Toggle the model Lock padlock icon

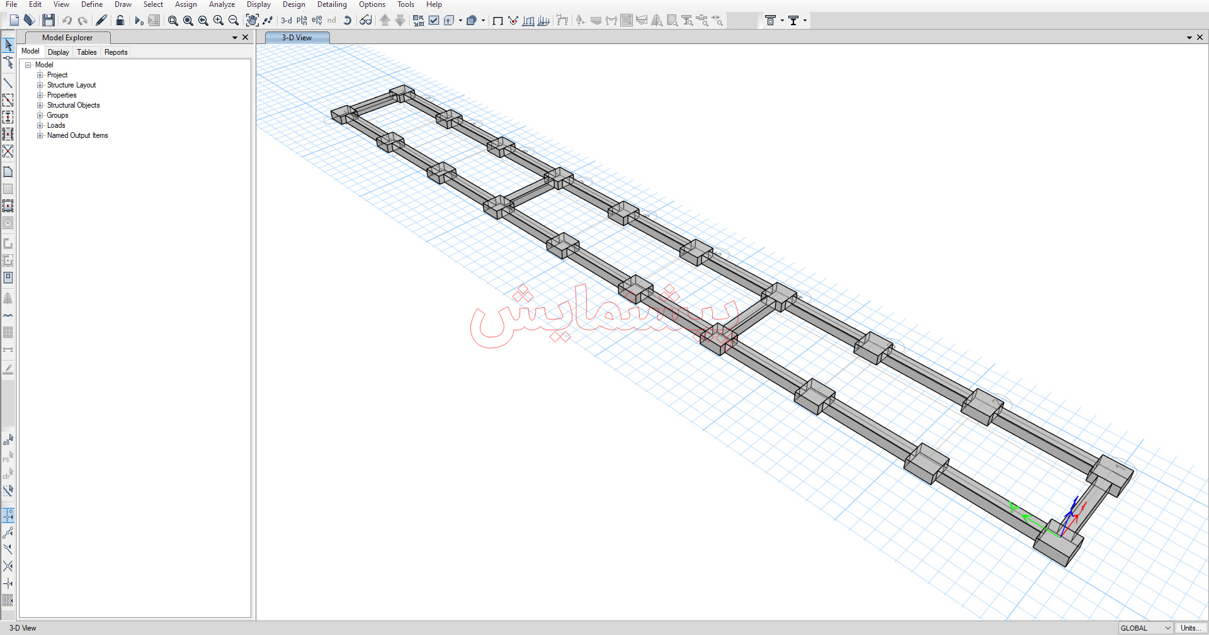[120, 21]
